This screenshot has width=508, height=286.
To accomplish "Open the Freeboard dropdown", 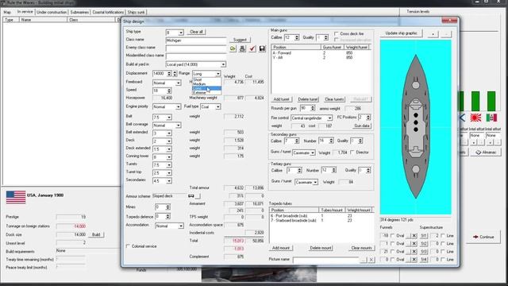I will 178,83.
